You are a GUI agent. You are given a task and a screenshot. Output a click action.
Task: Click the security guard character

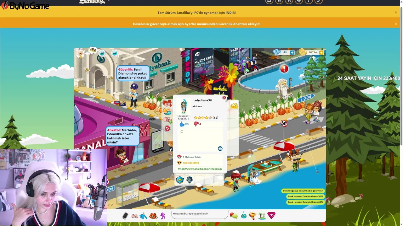pyautogui.click(x=134, y=95)
